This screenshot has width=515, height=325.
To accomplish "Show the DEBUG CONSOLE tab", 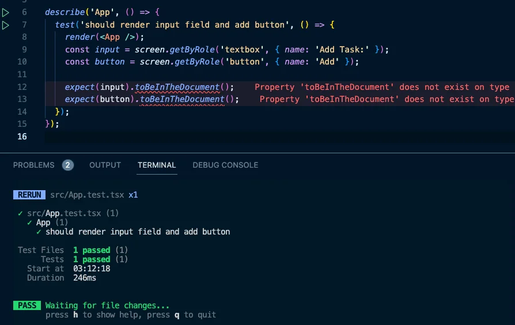I will (225, 165).
